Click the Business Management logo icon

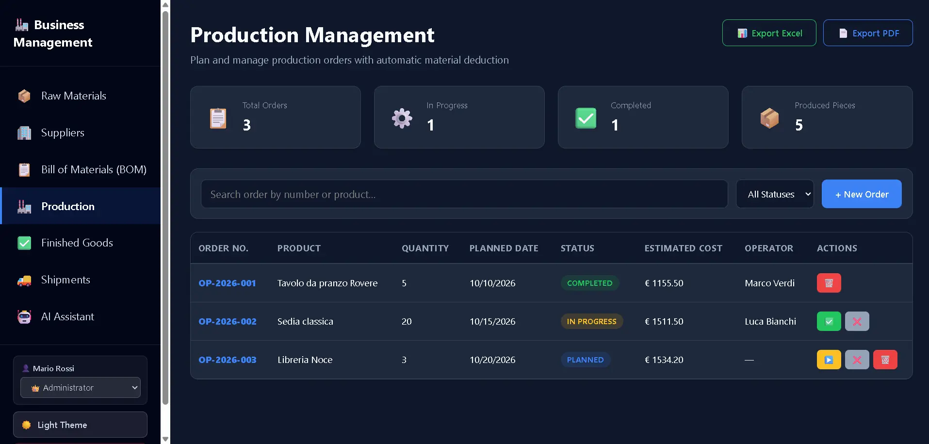(22, 25)
